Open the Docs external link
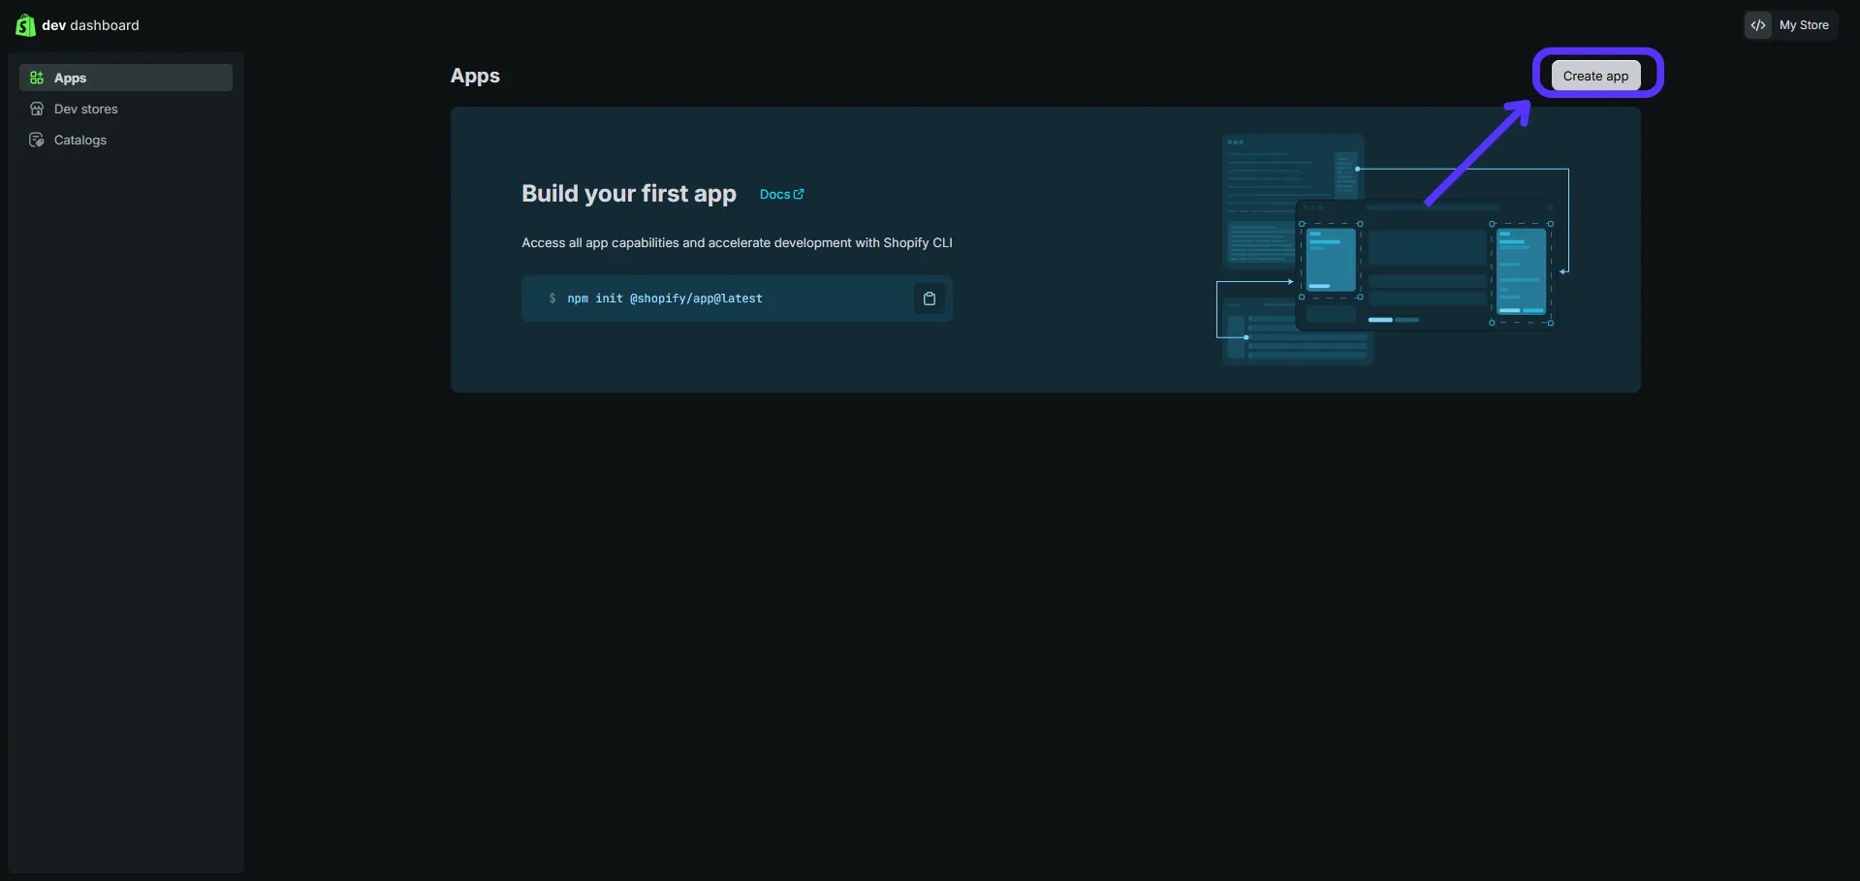The width and height of the screenshot is (1860, 881). (x=781, y=194)
